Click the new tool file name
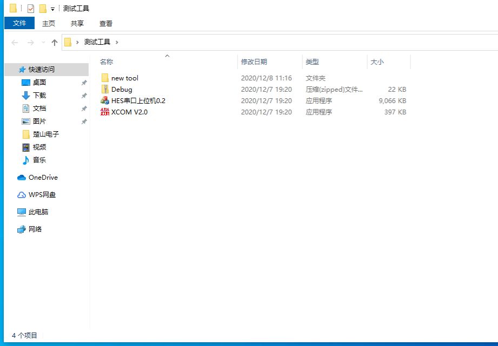Image resolution: width=498 pixels, height=346 pixels. pos(125,78)
